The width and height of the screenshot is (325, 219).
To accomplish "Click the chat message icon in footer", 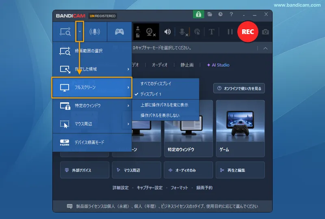I will 69,206.
